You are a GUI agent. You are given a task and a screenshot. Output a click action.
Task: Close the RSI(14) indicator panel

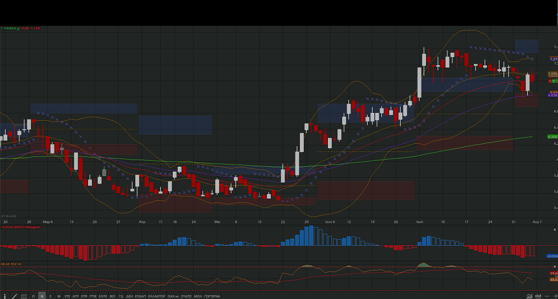[x=555, y=267]
